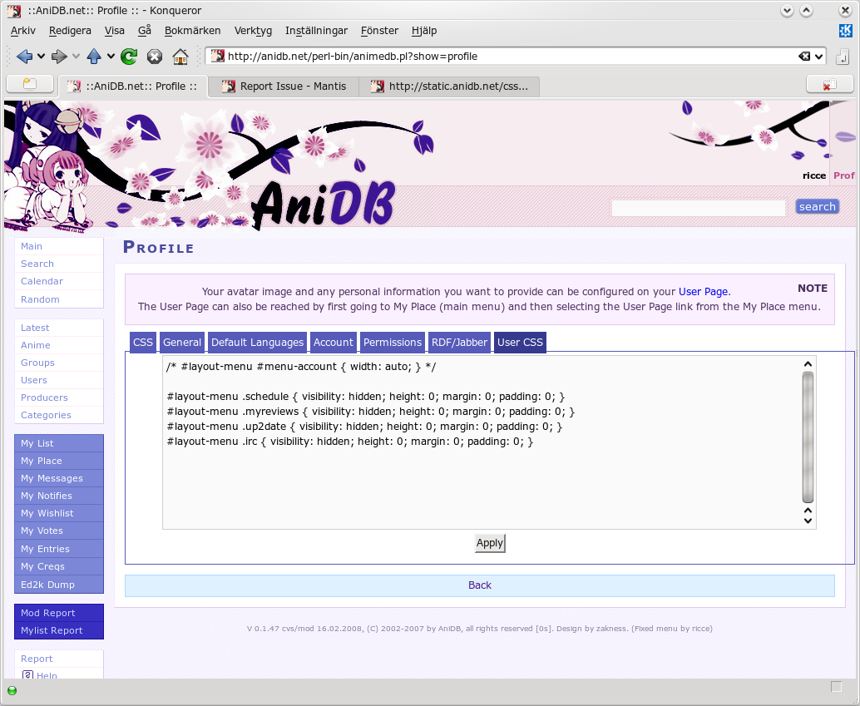This screenshot has width=860, height=706.
Task: Follow the User Page link in the note
Action: pos(703,292)
